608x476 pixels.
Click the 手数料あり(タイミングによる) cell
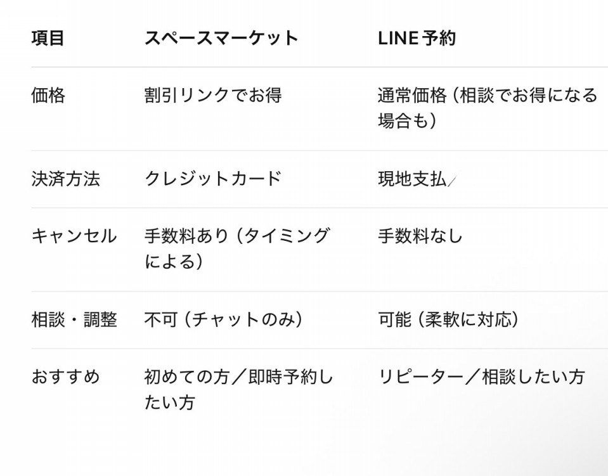(237, 249)
